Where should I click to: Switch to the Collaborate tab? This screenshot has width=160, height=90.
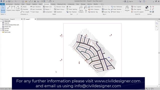pos(71,4)
